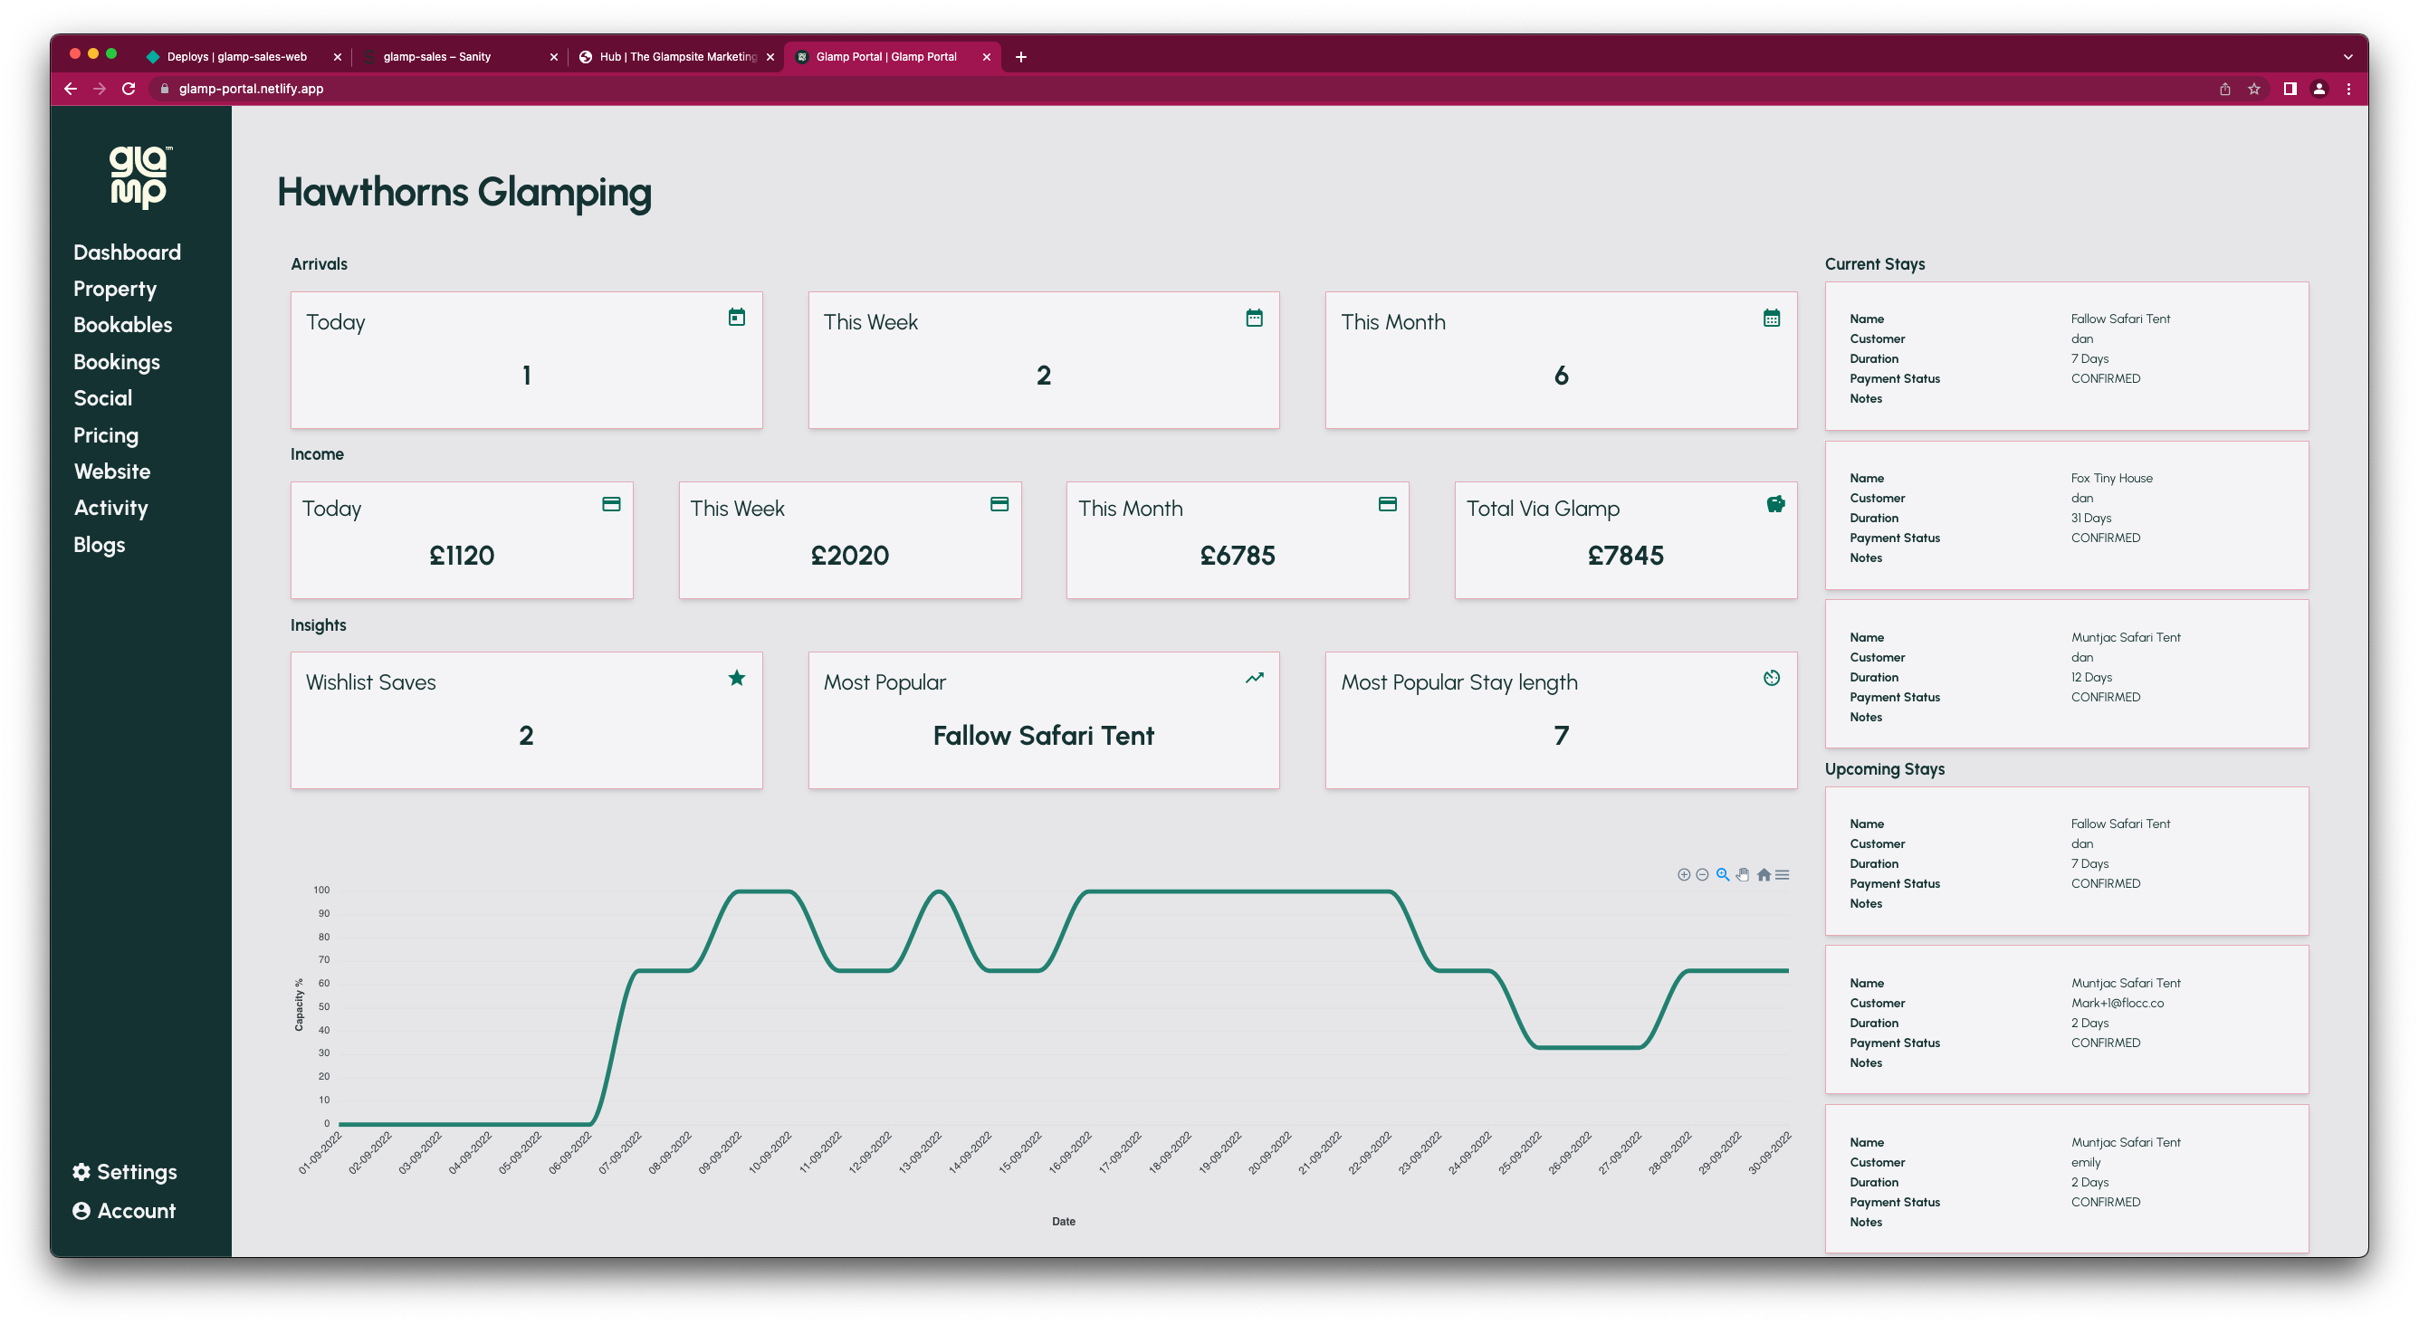Click the Income Today card icon
This screenshot has height=1324, width=2419.
click(611, 504)
